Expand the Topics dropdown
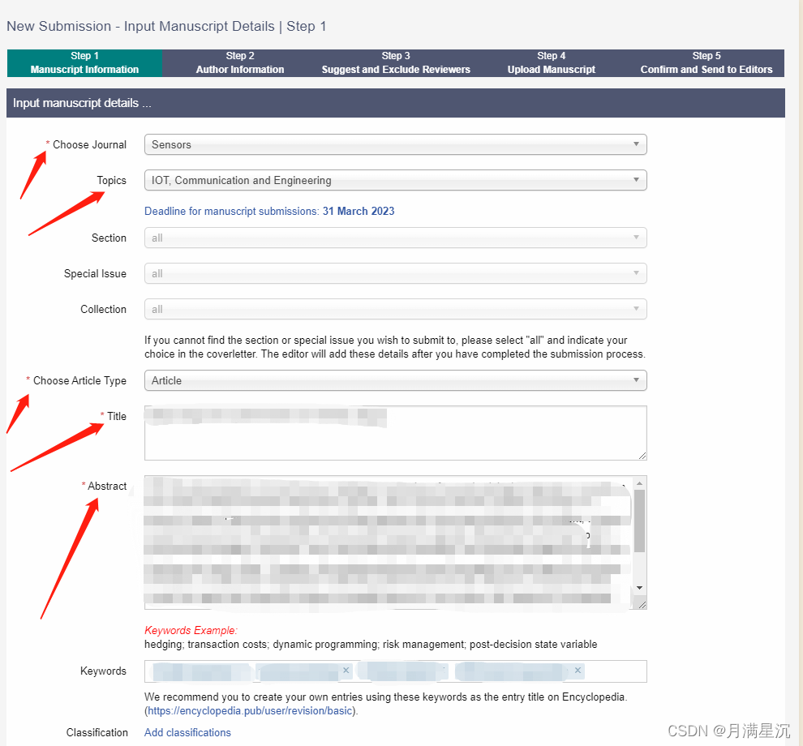Image resolution: width=803 pixels, height=746 pixels. click(x=395, y=180)
